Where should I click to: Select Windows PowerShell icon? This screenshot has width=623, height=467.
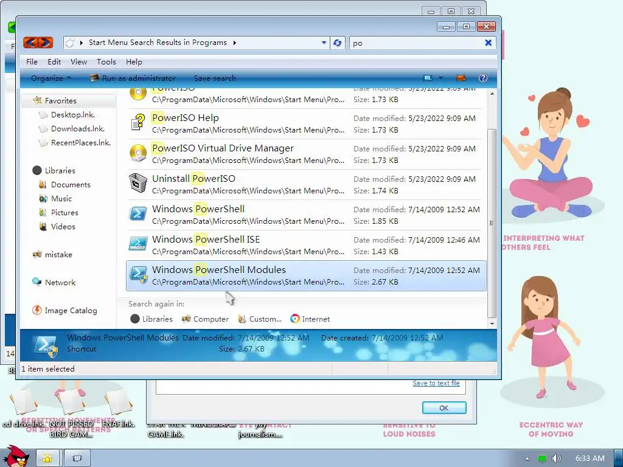138,213
